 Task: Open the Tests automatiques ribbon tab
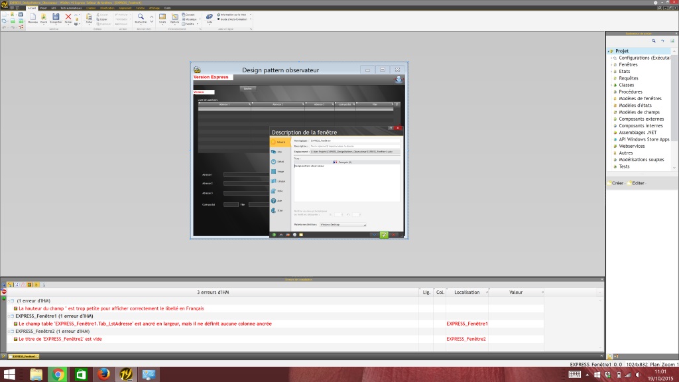click(x=71, y=8)
